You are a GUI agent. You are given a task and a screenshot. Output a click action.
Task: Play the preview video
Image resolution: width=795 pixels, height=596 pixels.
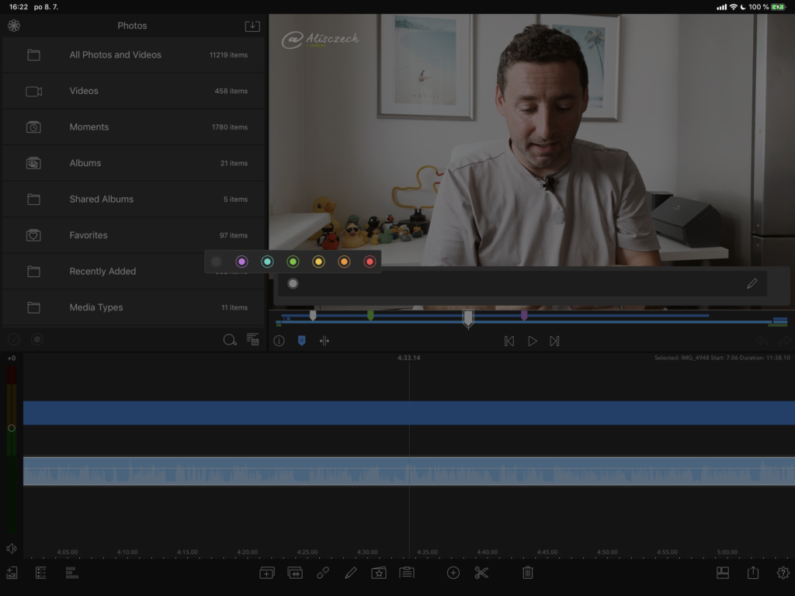[533, 341]
